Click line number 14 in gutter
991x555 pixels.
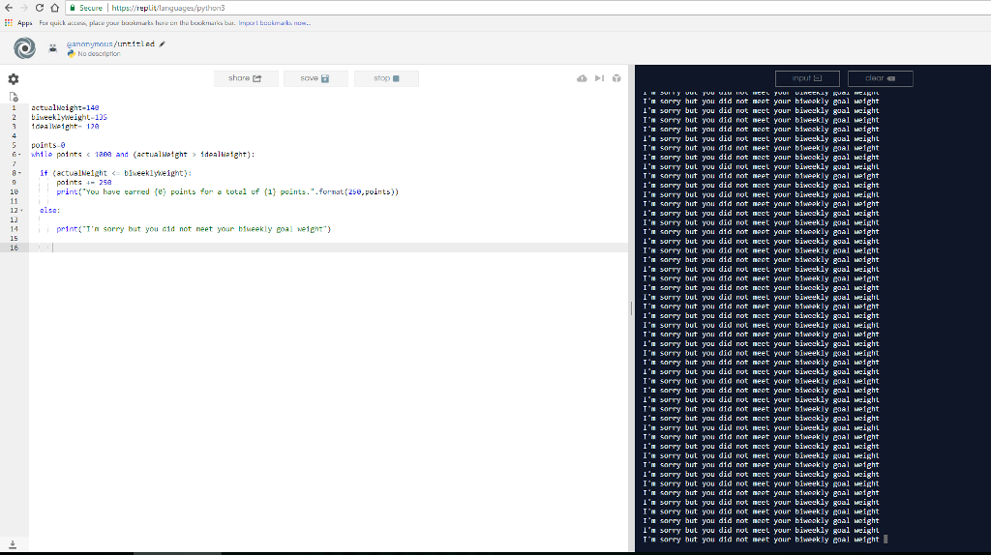tap(14, 229)
